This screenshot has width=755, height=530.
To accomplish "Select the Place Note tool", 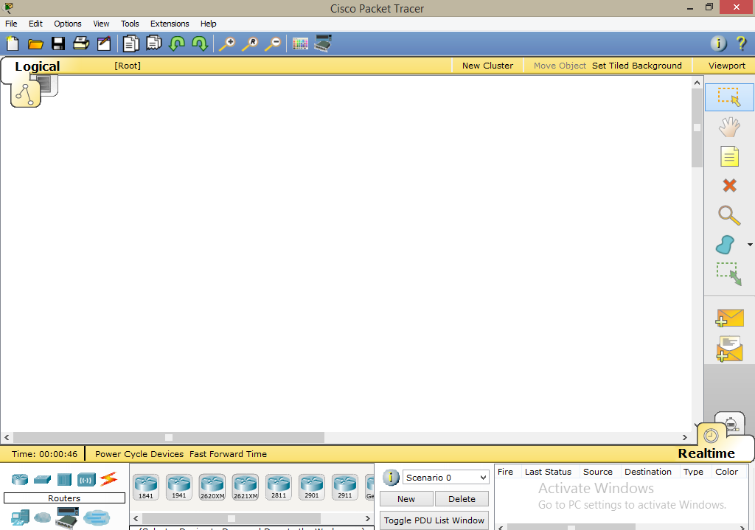I will (729, 156).
